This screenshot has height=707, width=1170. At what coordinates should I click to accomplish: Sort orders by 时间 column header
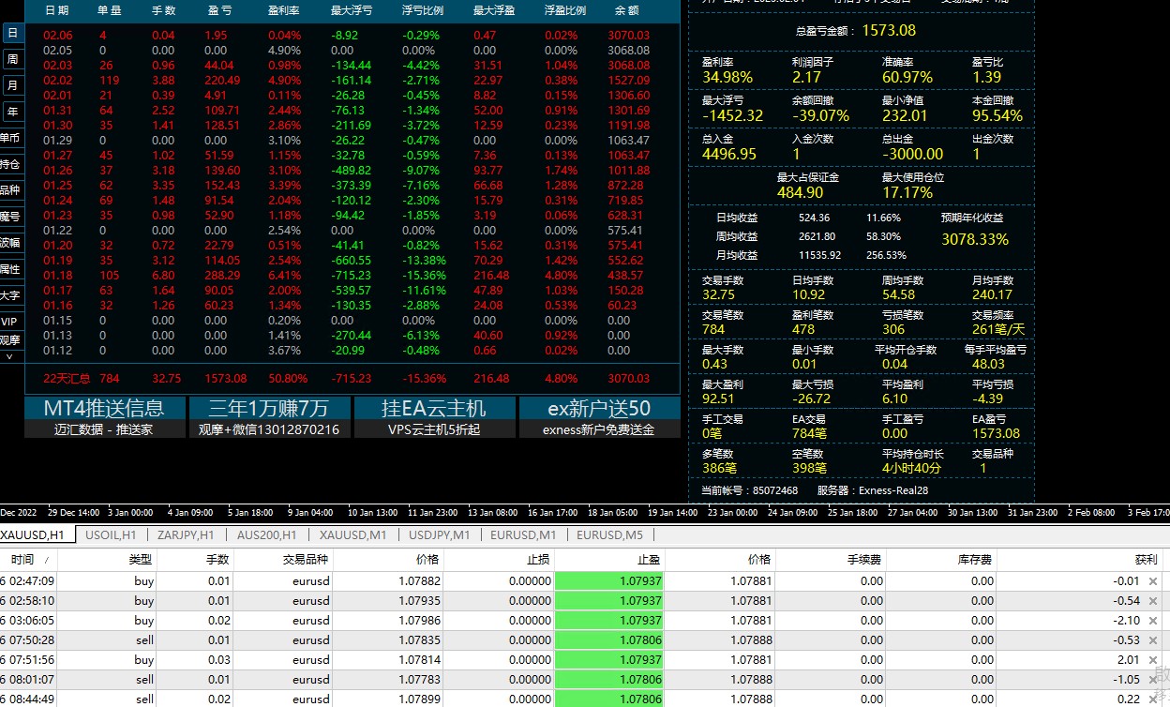[29, 559]
